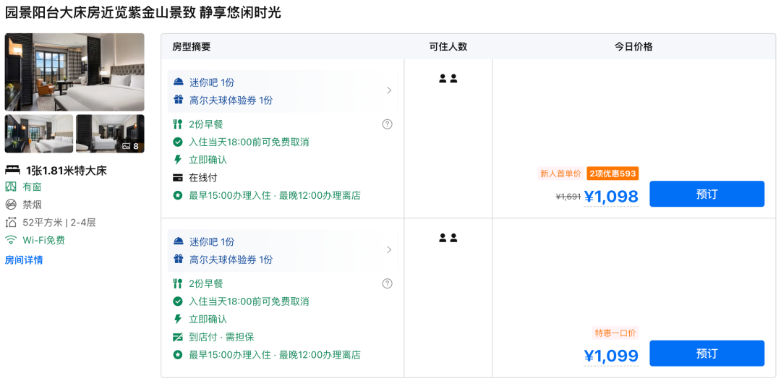781x381 pixels.
Task: Book the ¥1,099 room with 预订
Action: pos(707,353)
